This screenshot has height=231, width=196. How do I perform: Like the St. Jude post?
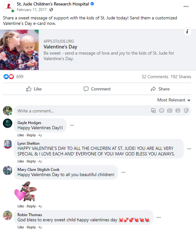(x=34, y=89)
